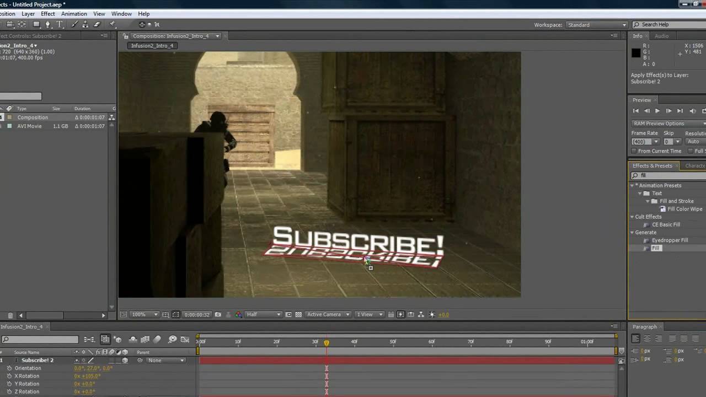Enable frame blending for timeline
Image resolution: width=706 pixels, height=397 pixels.
[145, 339]
